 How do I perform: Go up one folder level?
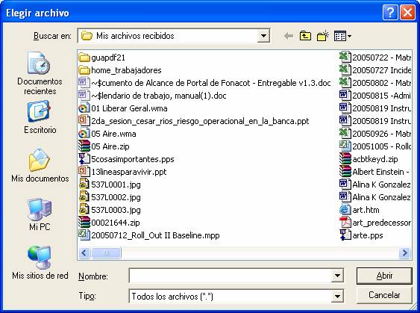coord(305,36)
